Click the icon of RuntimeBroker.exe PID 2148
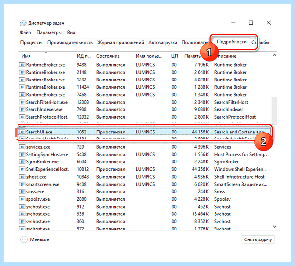 click(x=22, y=72)
